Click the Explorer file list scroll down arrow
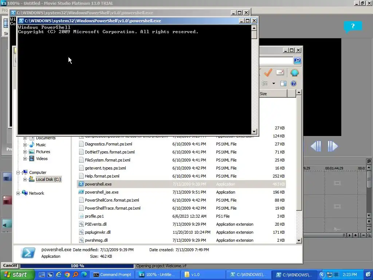373x280 pixels. pos(299,241)
